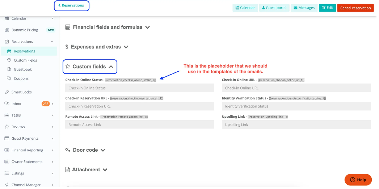The height and width of the screenshot is (189, 379).
Task: Click the Check-in Online URL input field
Action: point(296,88)
